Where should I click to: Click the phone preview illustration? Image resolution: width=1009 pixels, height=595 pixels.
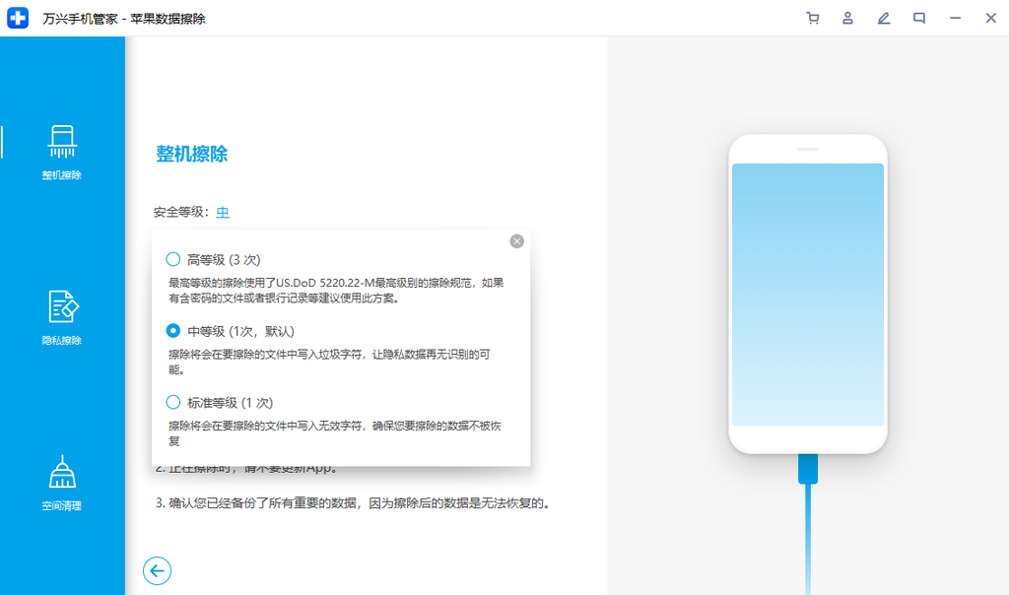pos(807,296)
